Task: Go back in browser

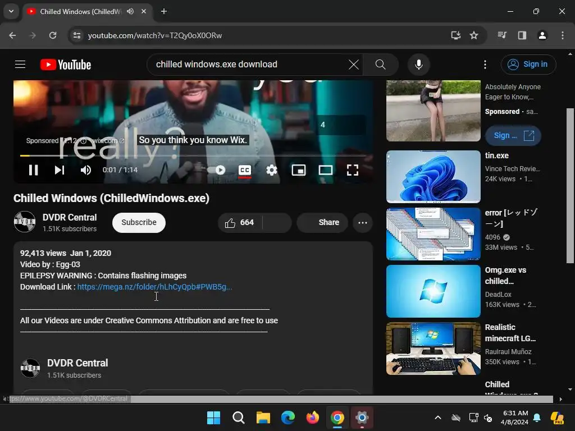Action: tap(12, 35)
